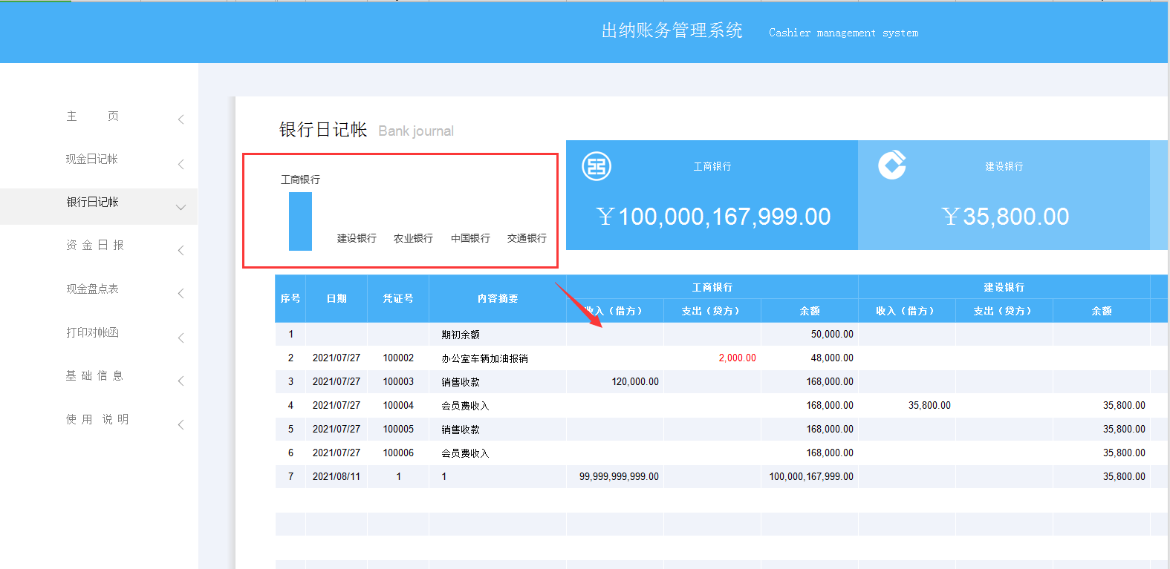Expand the 现金日记帐 sidebar chevron
1170x569 pixels.
click(x=181, y=165)
